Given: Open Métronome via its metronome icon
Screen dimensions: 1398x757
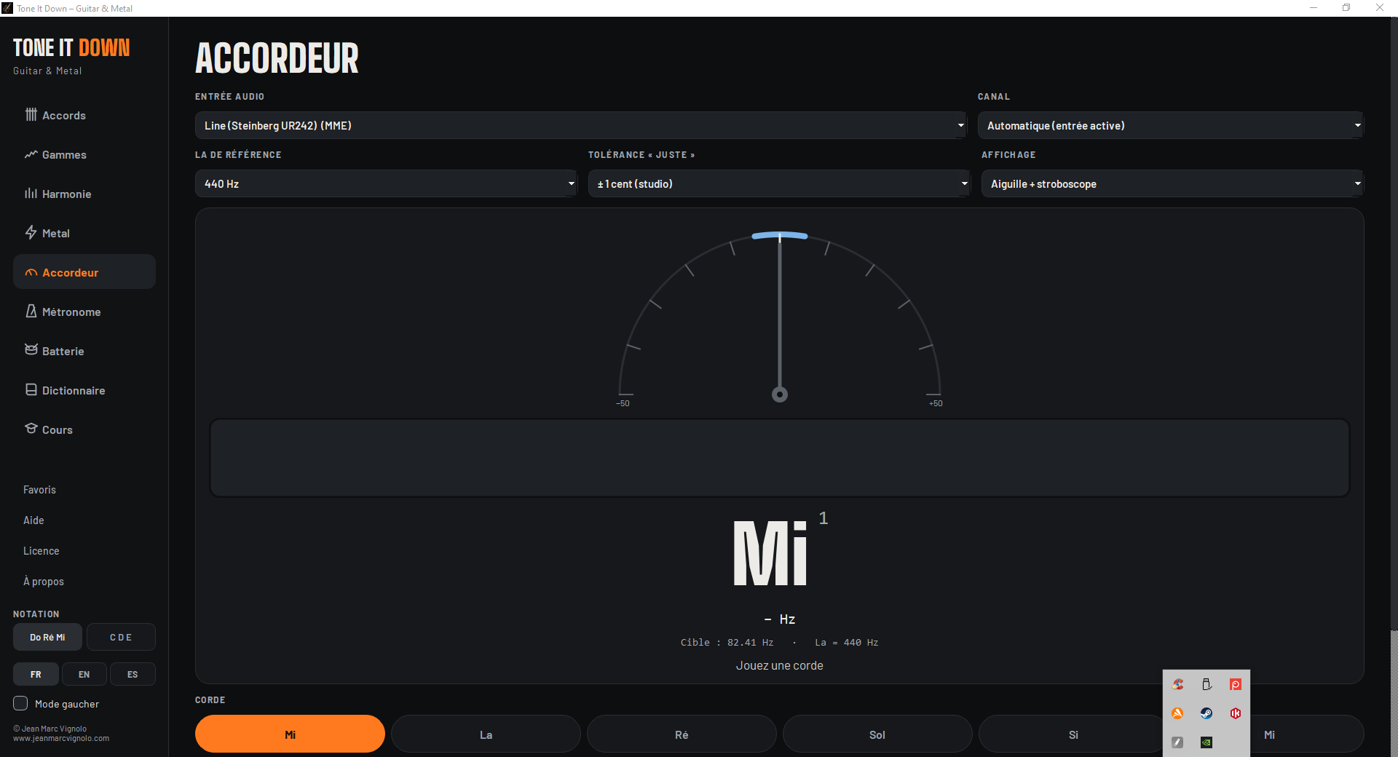Looking at the screenshot, I should tap(31, 312).
